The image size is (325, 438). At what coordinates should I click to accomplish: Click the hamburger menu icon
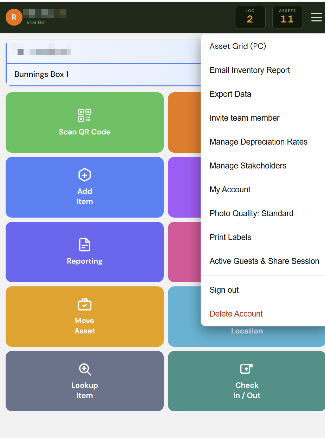click(316, 17)
